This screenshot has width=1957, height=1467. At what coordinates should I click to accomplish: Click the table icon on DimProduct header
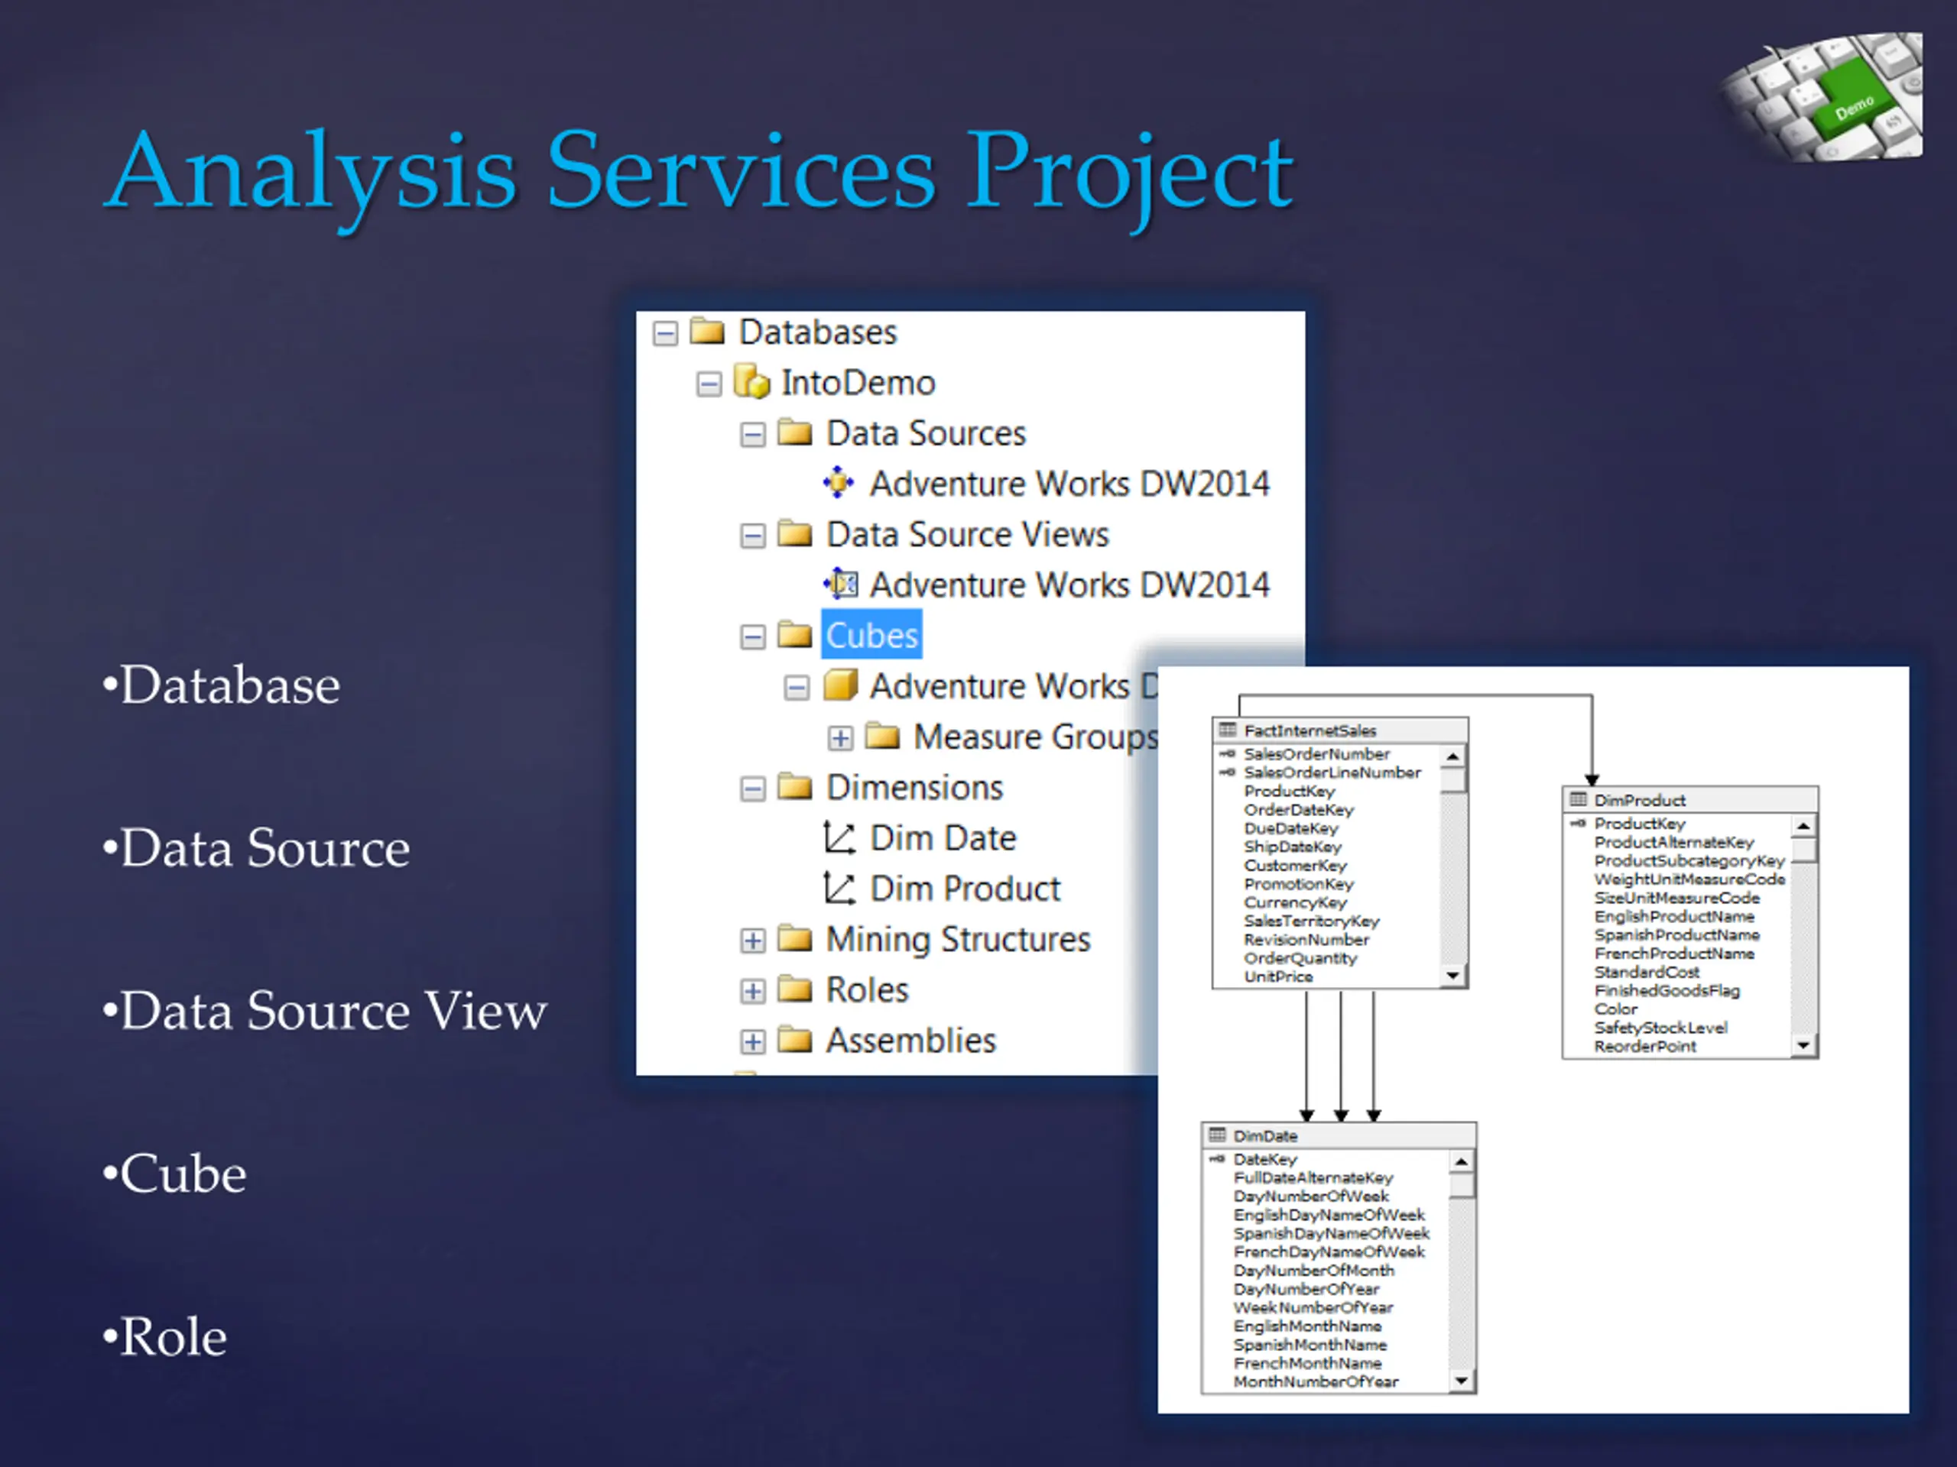pyautogui.click(x=1578, y=800)
